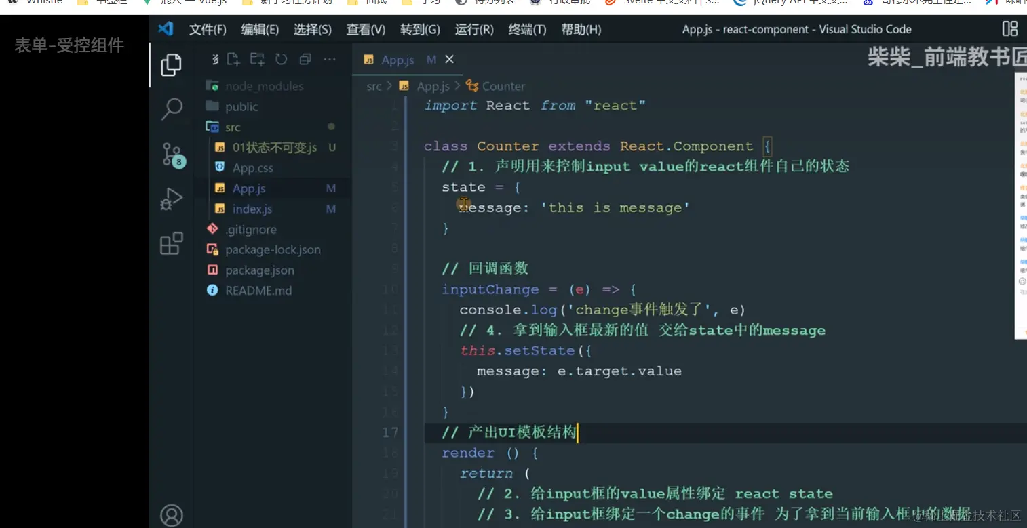Image resolution: width=1027 pixels, height=528 pixels.
Task: Collapse all folders in the Explorer
Action: (305, 60)
